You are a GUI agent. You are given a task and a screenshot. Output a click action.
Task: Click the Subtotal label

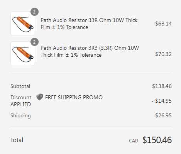pyautogui.click(x=20, y=86)
